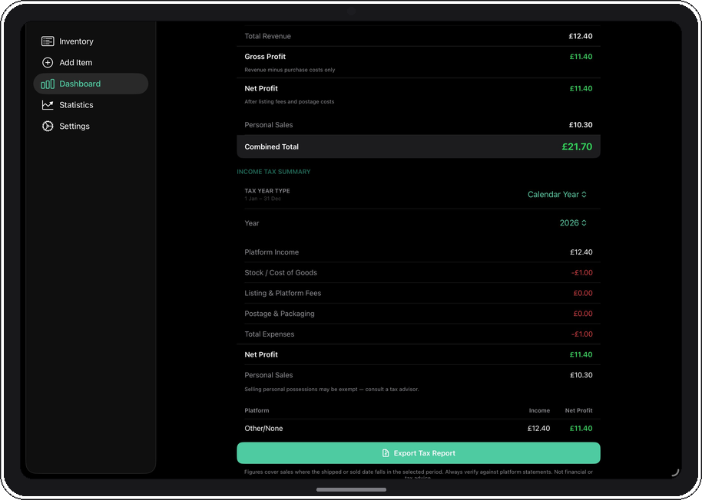This screenshot has width=702, height=500.
Task: Click the Stock / Cost of Goods label
Action: [x=280, y=272]
